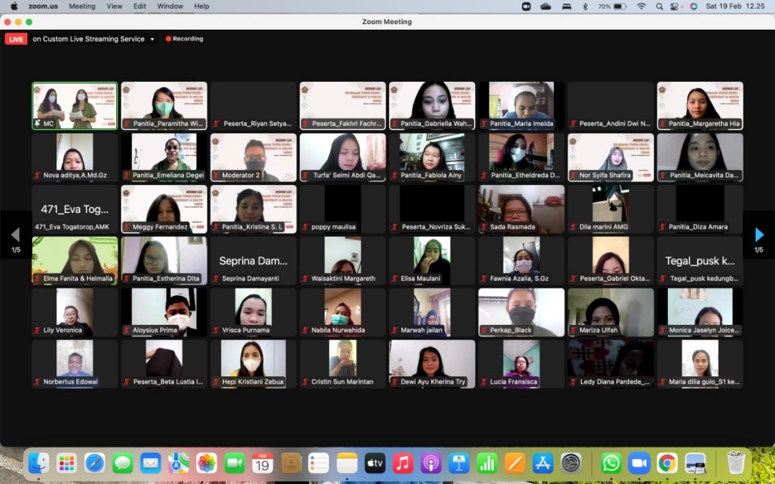This screenshot has height=484, width=775.
Task: Click the Zoom camera icon in menu bar
Action: pos(526,6)
